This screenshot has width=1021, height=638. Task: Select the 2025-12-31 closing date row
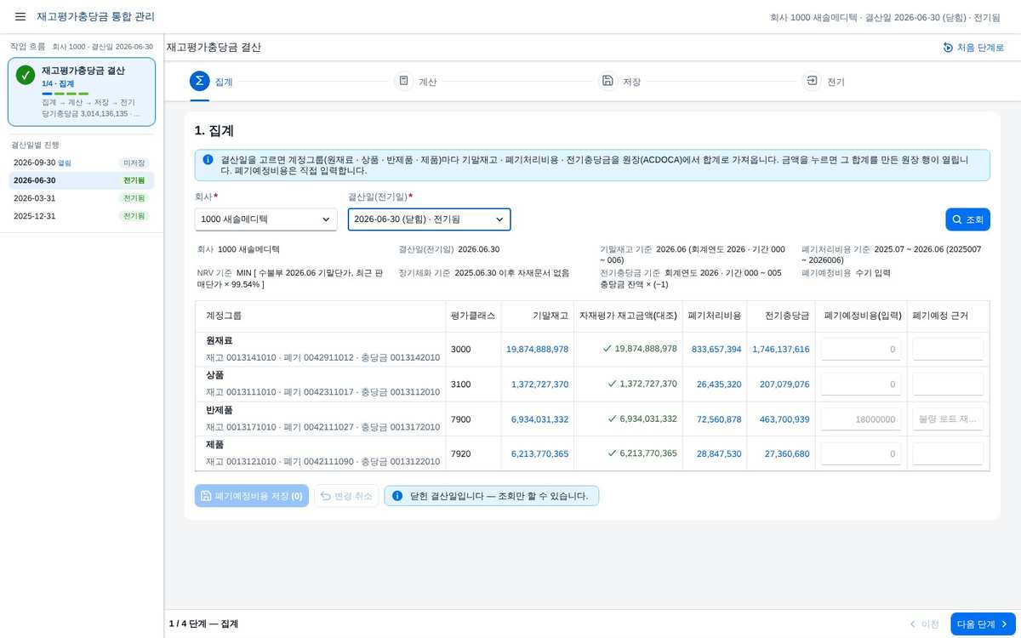[x=82, y=216]
